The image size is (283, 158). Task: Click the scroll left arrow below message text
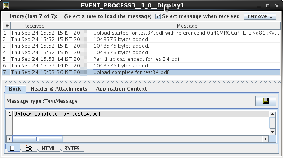pyautogui.click(x=9, y=139)
